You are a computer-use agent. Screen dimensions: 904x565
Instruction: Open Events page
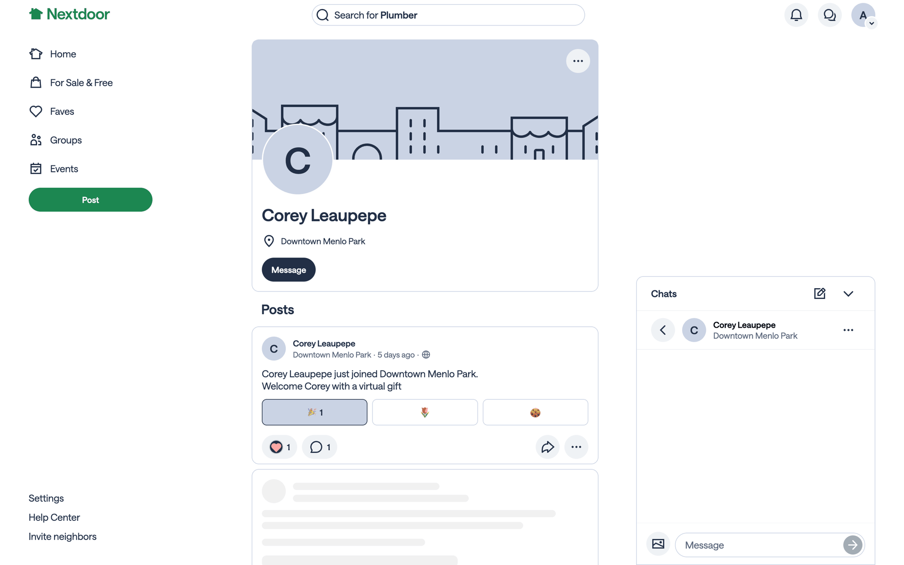tap(53, 169)
